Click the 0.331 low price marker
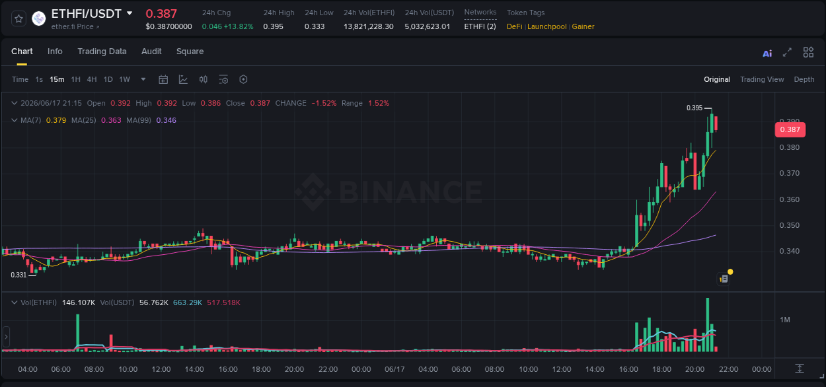Image resolution: width=826 pixels, height=387 pixels. [x=19, y=275]
